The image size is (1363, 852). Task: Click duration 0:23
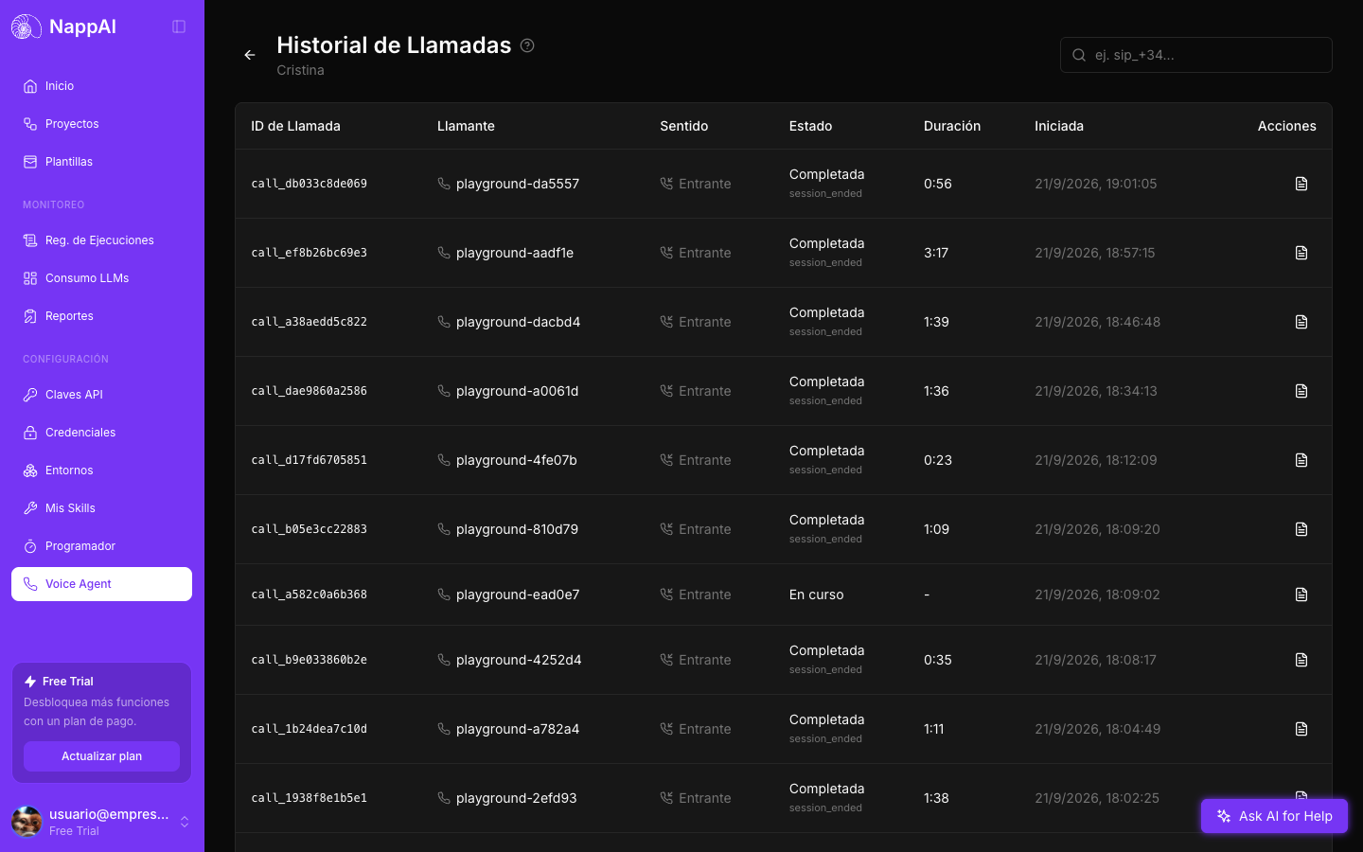[938, 460]
